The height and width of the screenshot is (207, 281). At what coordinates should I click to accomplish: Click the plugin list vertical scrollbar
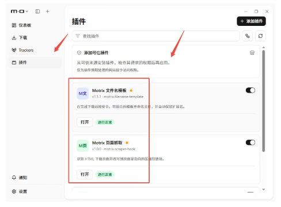click(x=264, y=101)
